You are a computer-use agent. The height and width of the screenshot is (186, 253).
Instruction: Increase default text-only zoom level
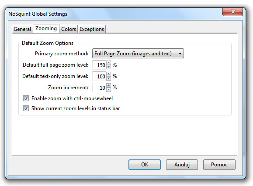click(109, 74)
